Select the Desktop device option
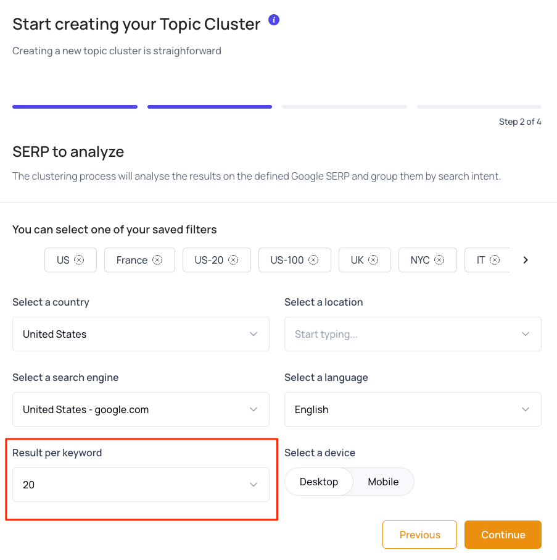 [319, 482]
